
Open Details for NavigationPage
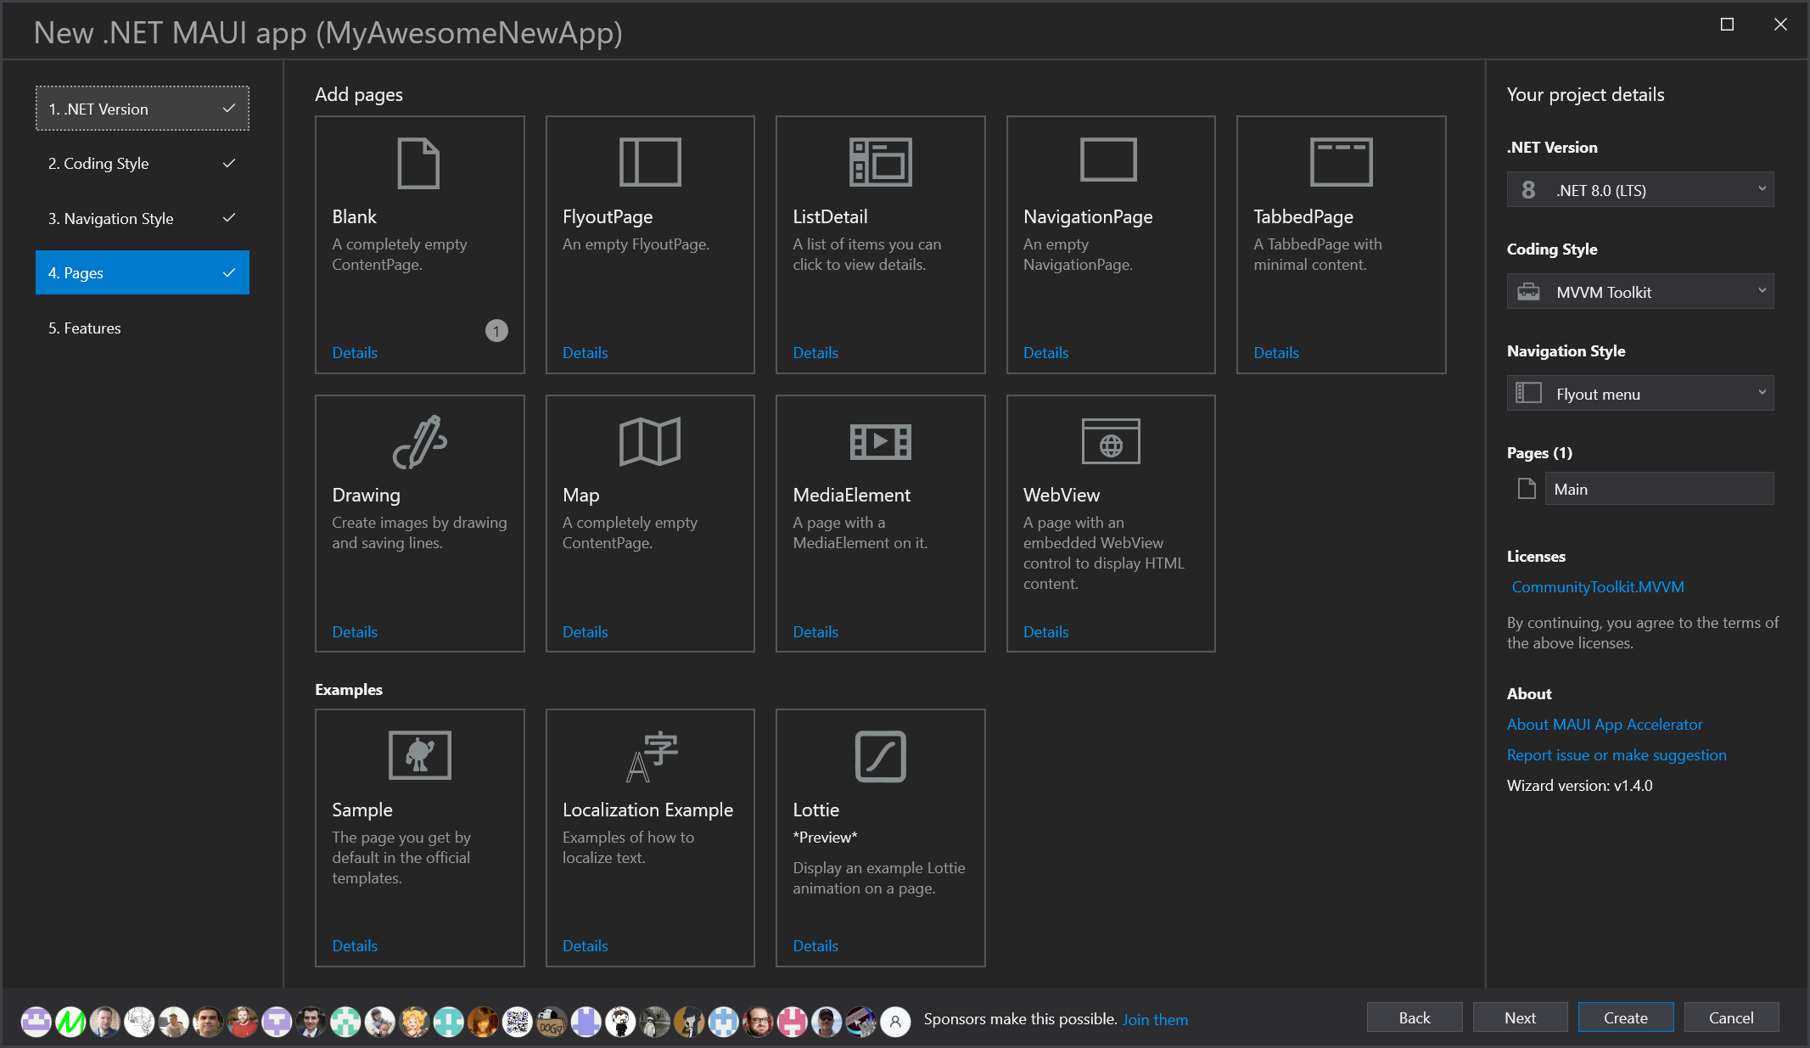coord(1045,353)
